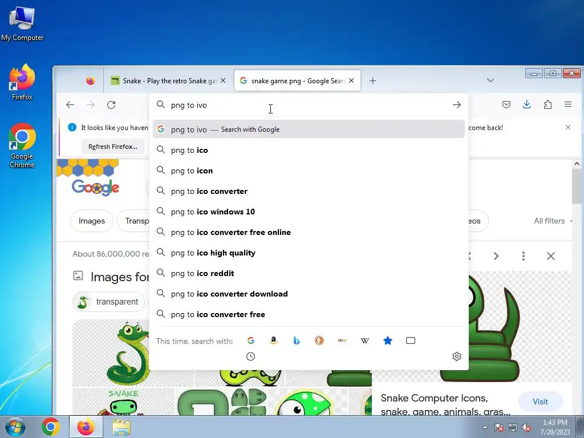Image resolution: width=584 pixels, height=438 pixels.
Task: Search this time with DuckDuckGo icon
Action: (319, 340)
